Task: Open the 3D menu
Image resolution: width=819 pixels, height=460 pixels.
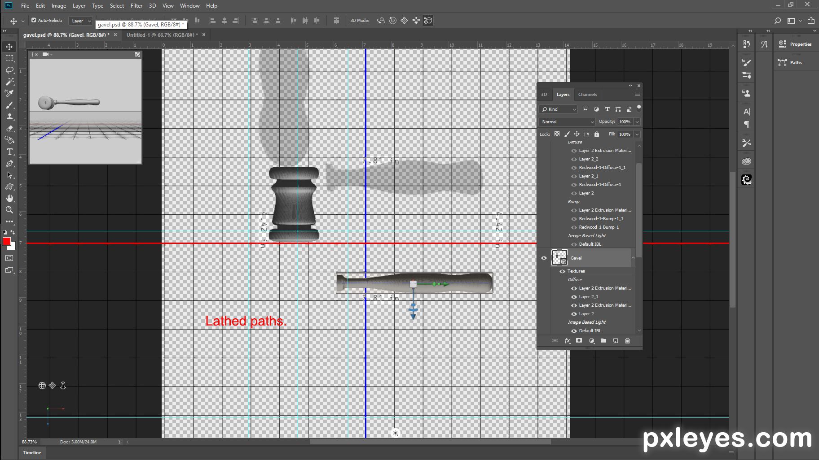Action: (x=152, y=6)
